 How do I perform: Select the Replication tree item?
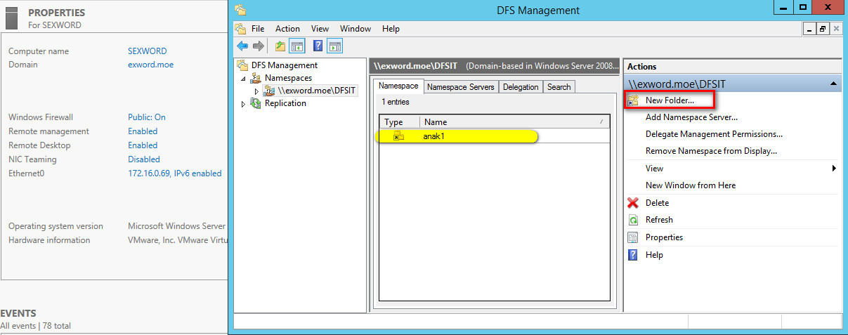click(285, 103)
